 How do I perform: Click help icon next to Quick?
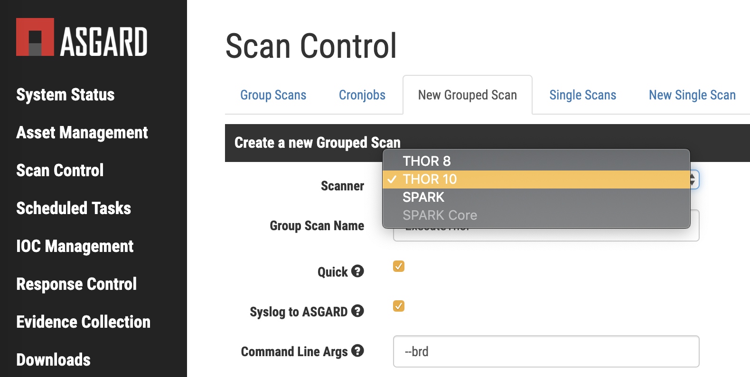tap(357, 271)
